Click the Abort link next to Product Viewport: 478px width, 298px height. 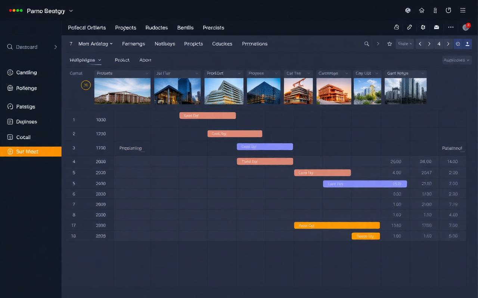coord(145,60)
